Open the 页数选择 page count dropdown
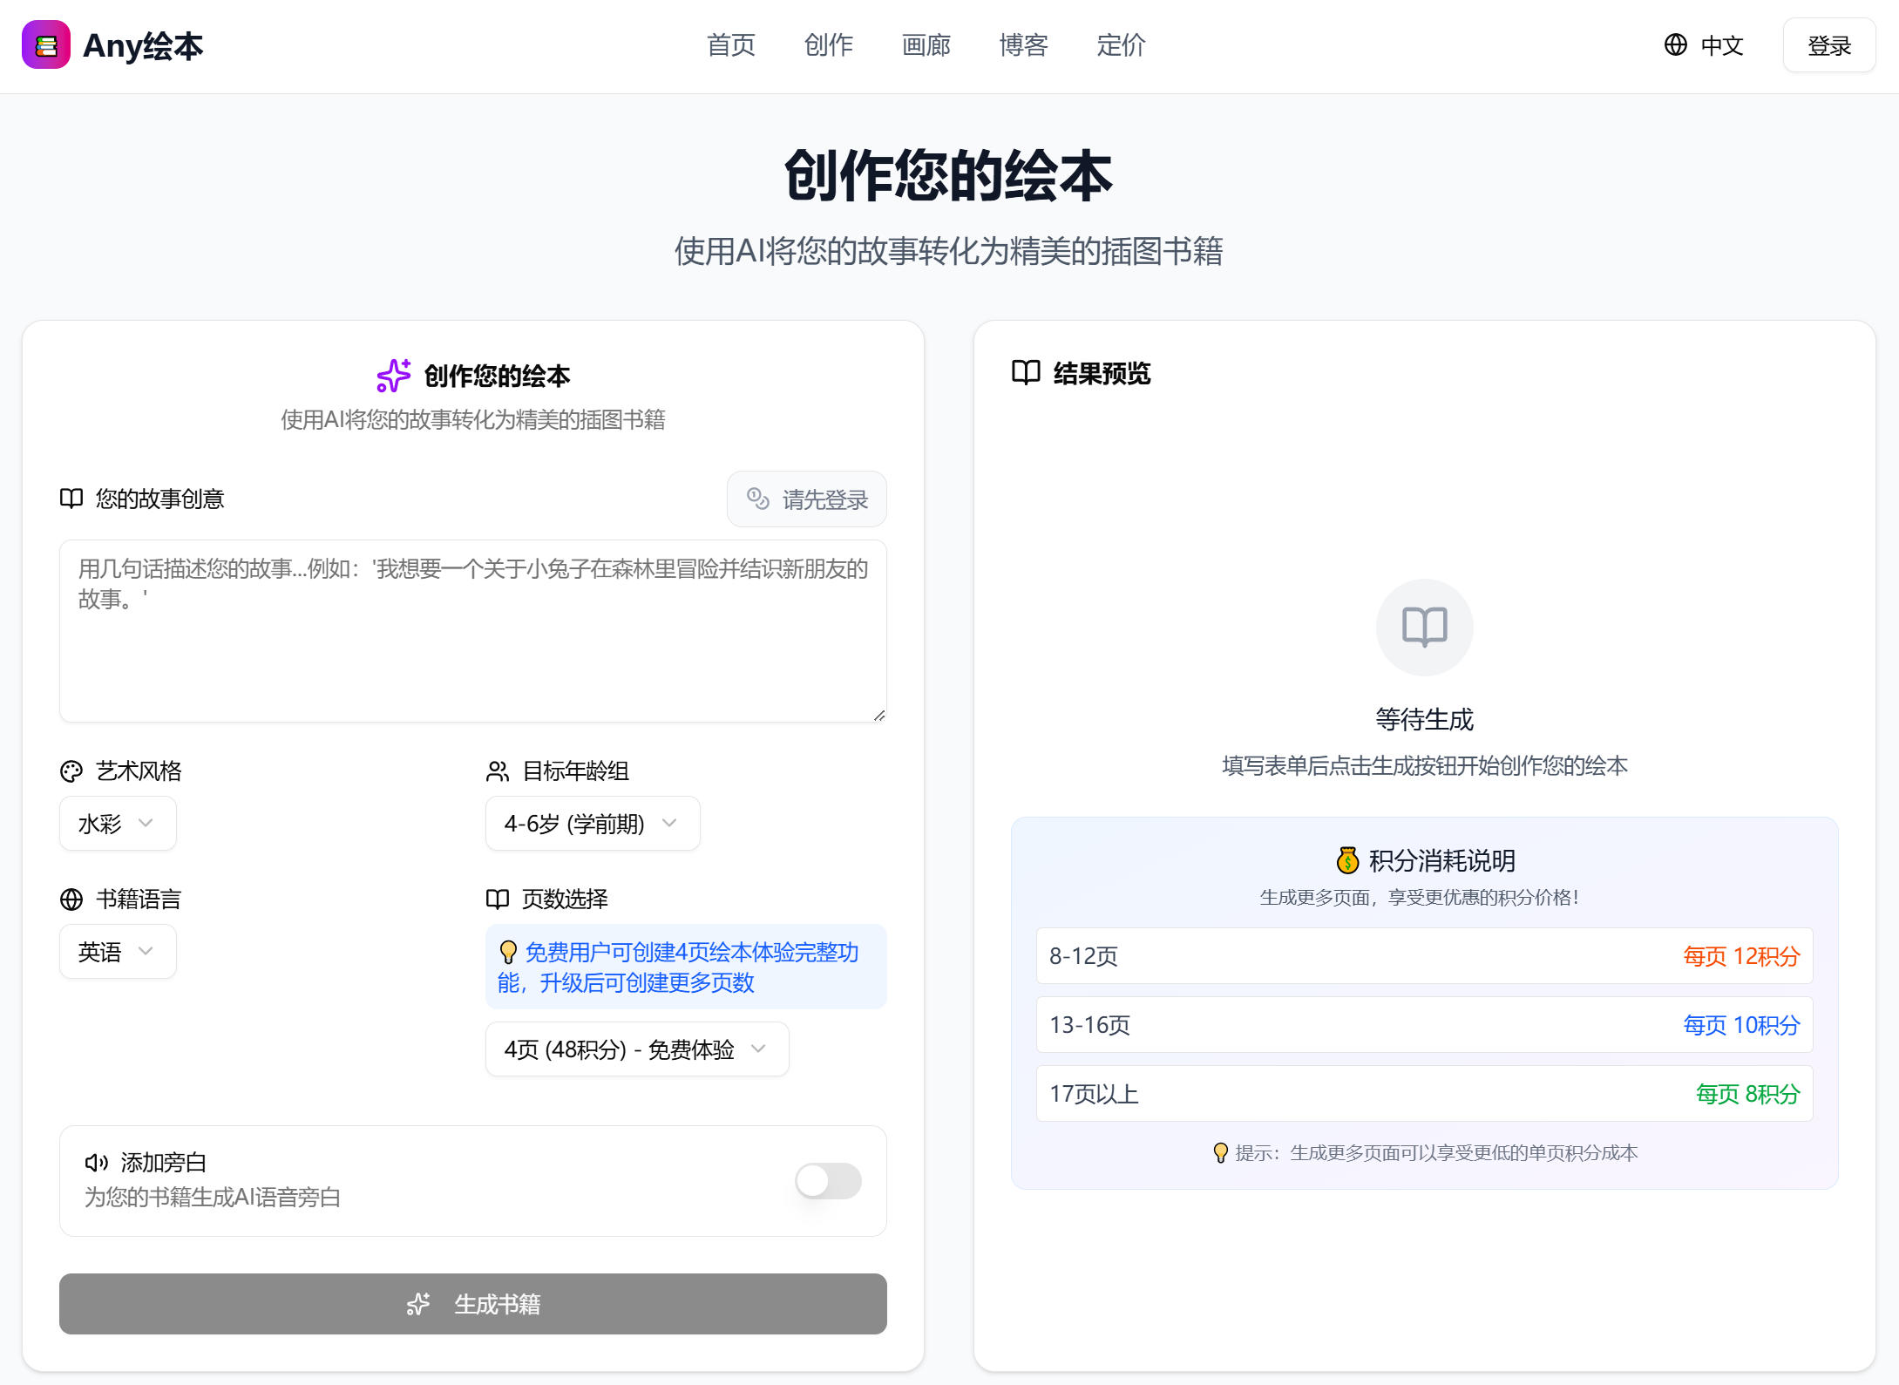 pyautogui.click(x=636, y=1049)
